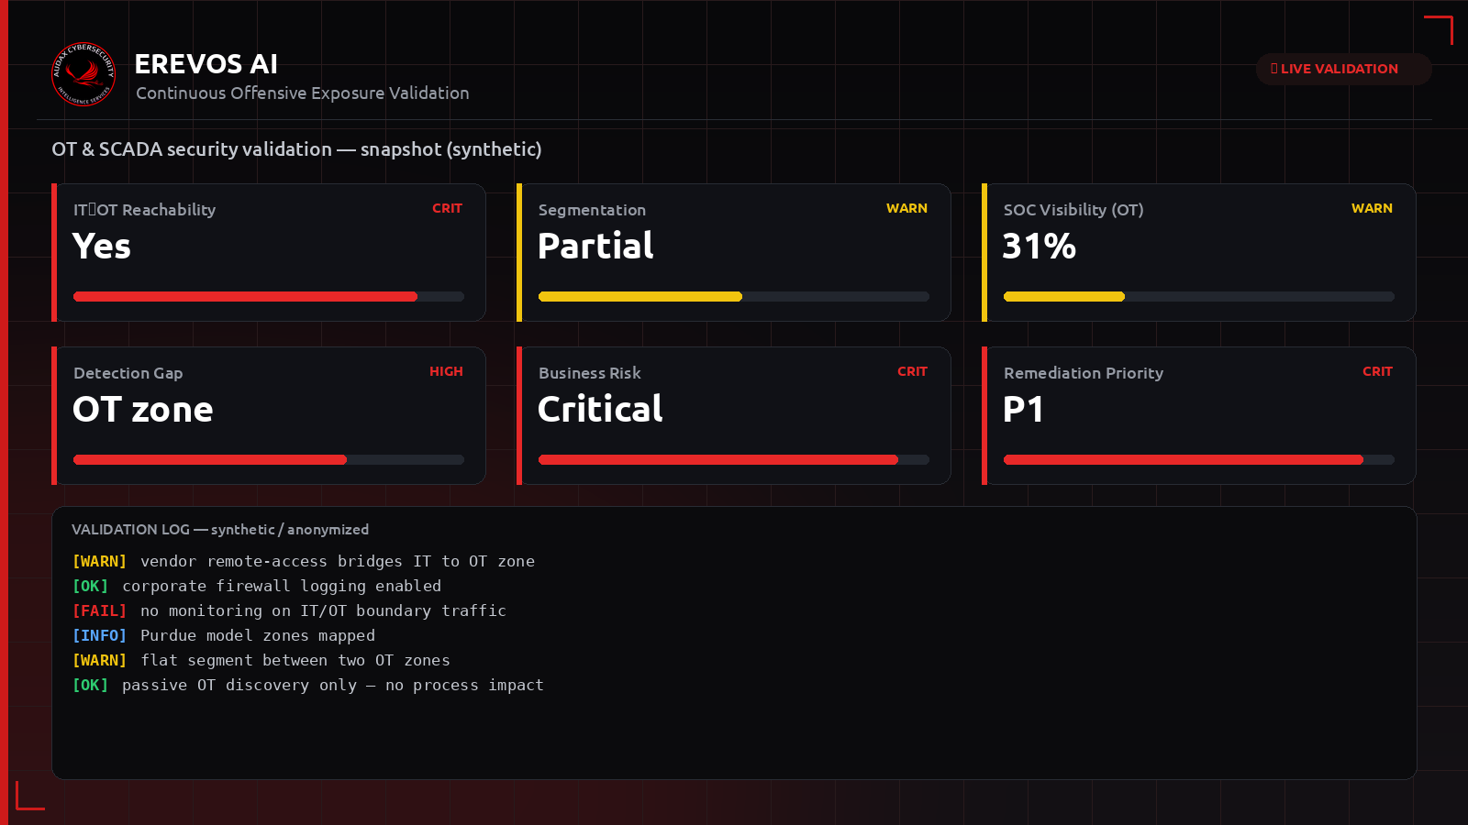Click the P1 priority value
Viewport: 1468px width, 825px height.
click(x=1023, y=410)
